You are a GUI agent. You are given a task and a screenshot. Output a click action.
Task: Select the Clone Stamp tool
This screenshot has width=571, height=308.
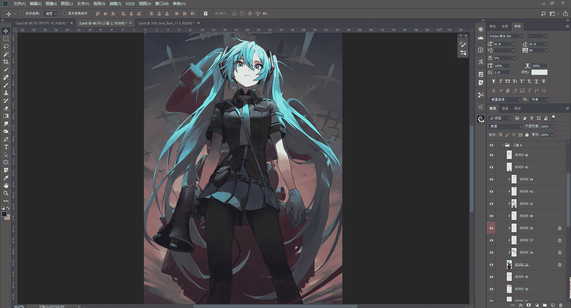coord(6,93)
